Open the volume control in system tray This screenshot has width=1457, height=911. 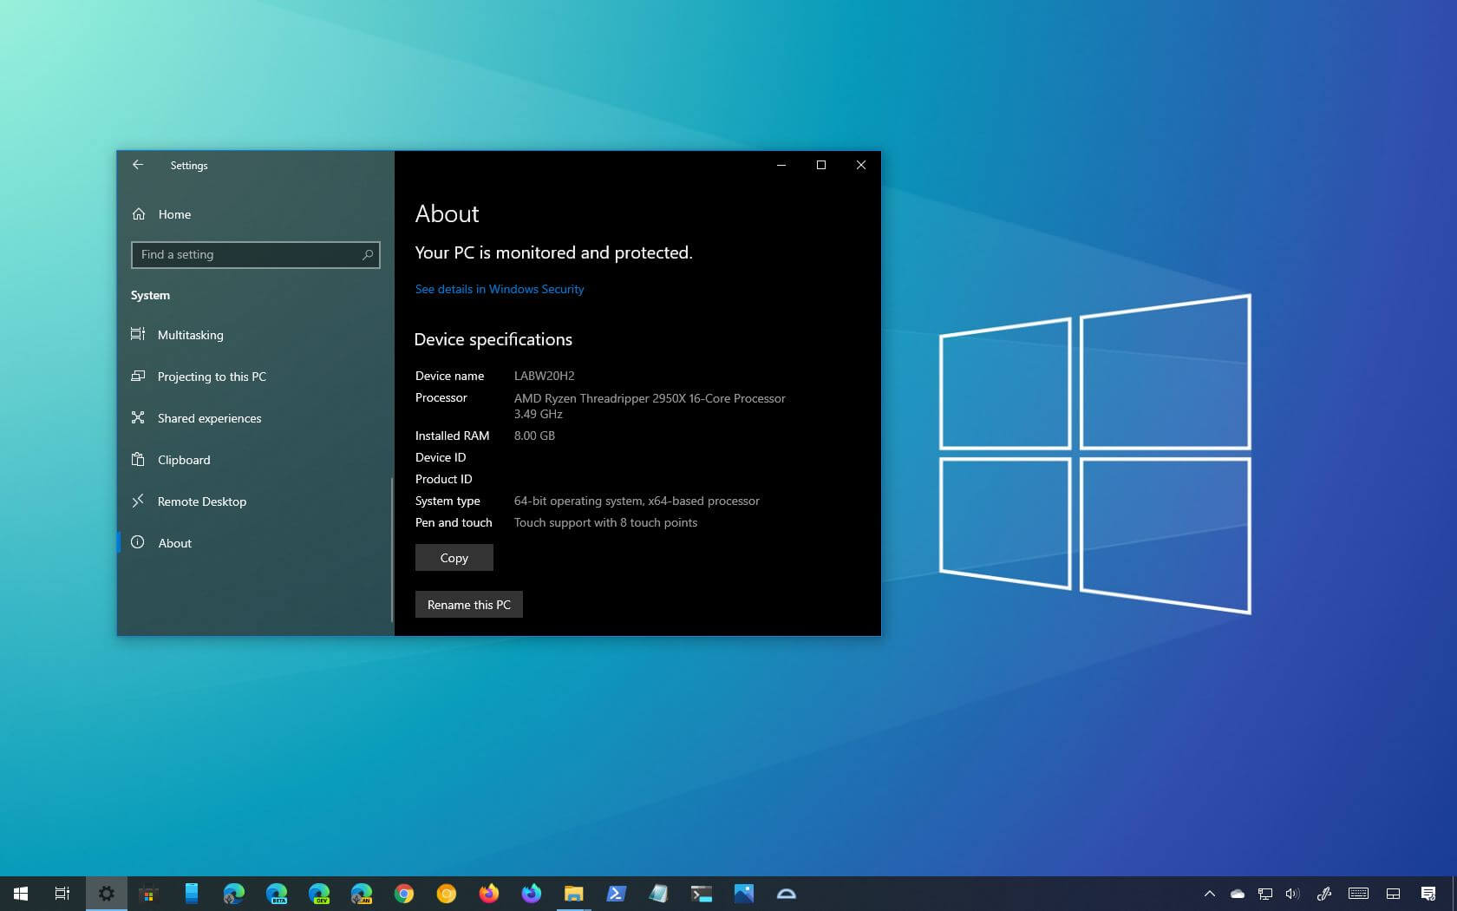tap(1293, 894)
